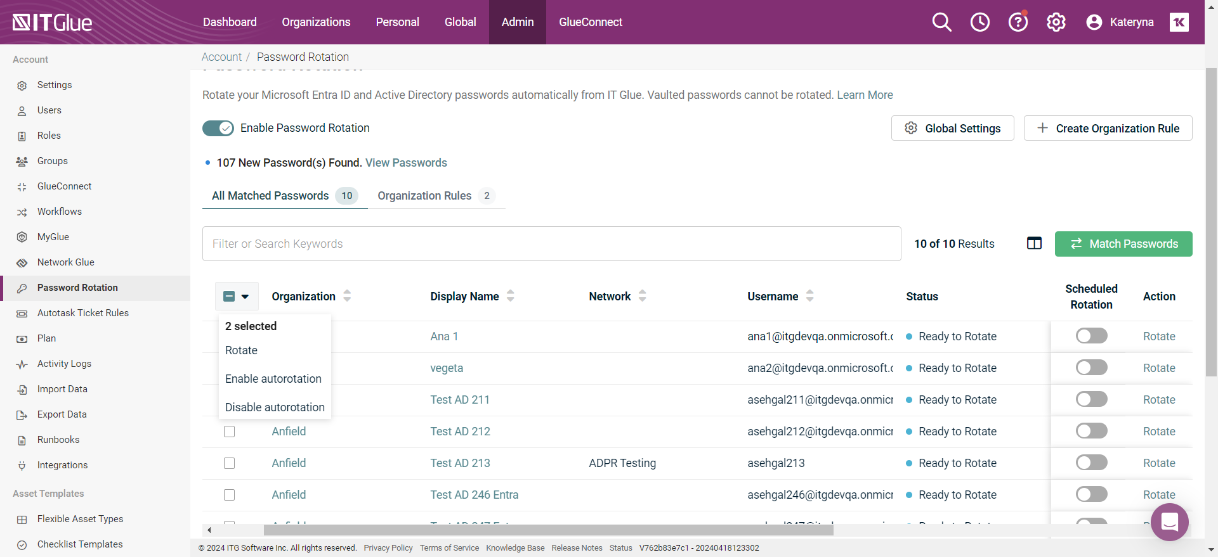The image size is (1218, 557).
Task: Open MyGlue in the sidebar
Action: pyautogui.click(x=53, y=237)
